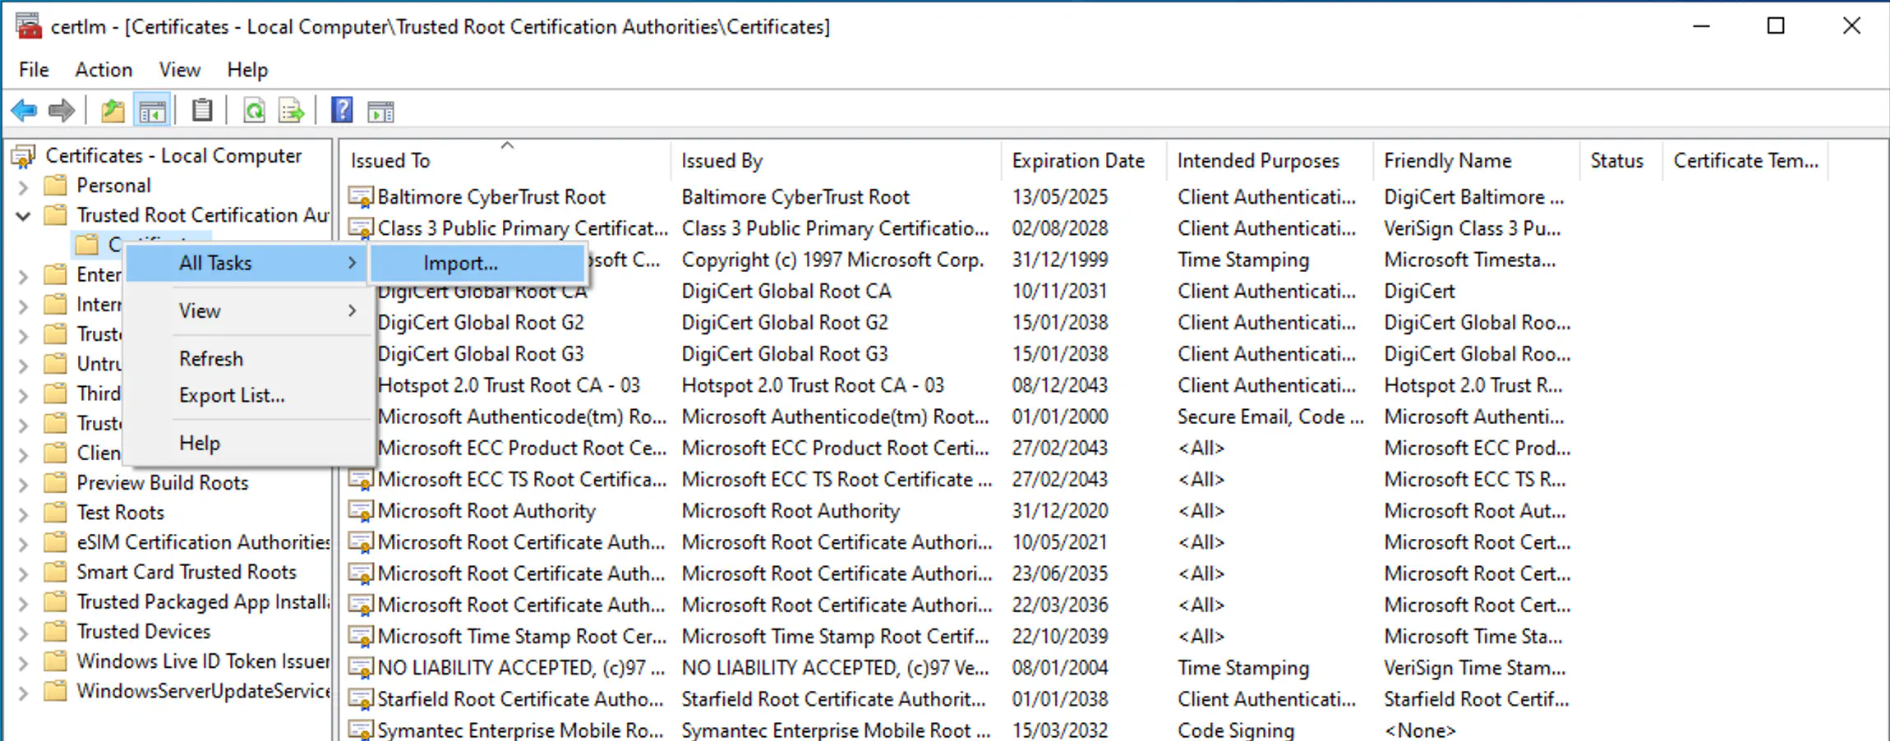Refresh using the refresh document icon

(x=254, y=109)
